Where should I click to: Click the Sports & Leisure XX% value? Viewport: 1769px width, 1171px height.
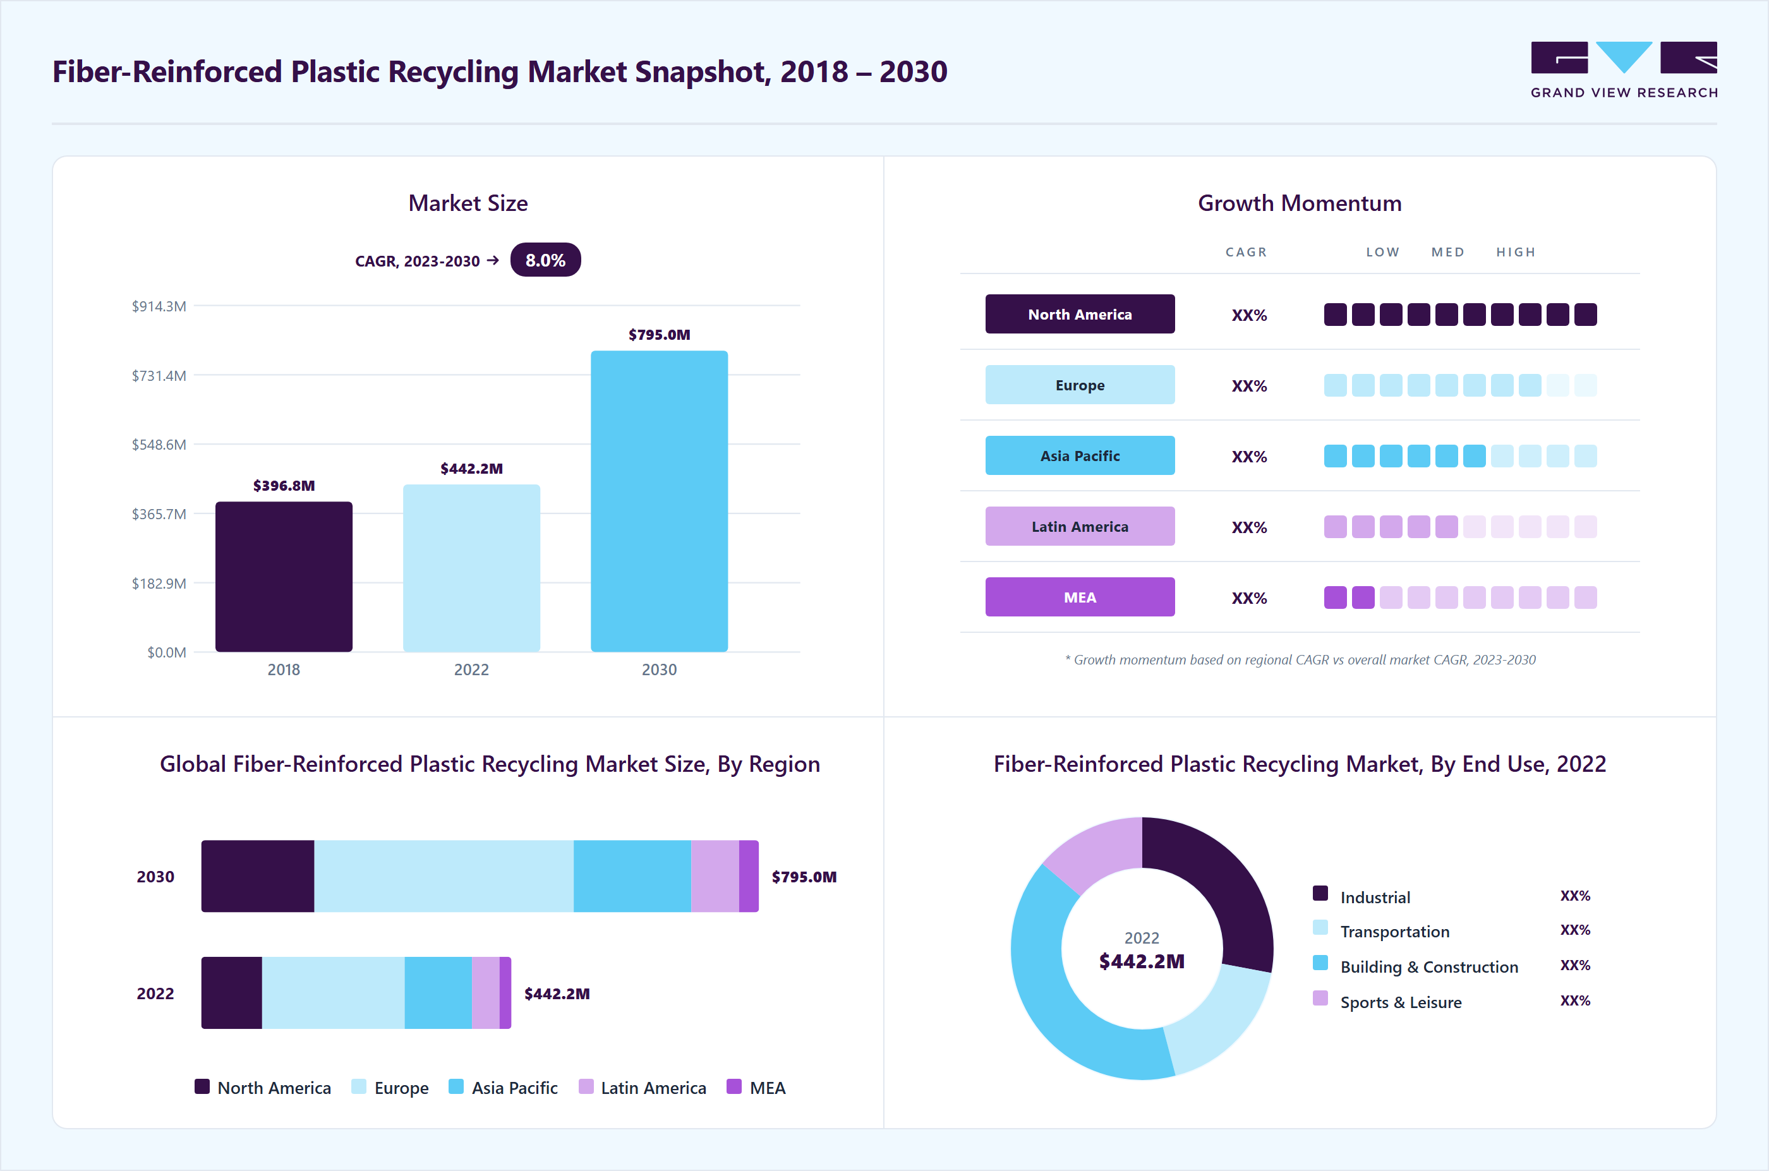tap(1575, 1000)
